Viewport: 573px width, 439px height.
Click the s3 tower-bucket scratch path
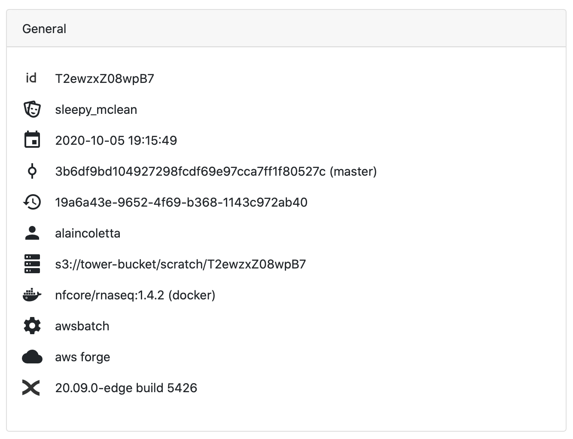tap(180, 264)
